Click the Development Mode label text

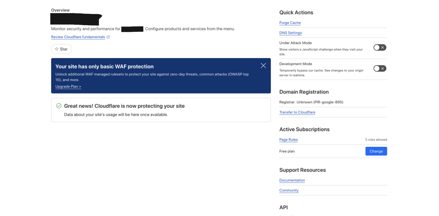[295, 64]
